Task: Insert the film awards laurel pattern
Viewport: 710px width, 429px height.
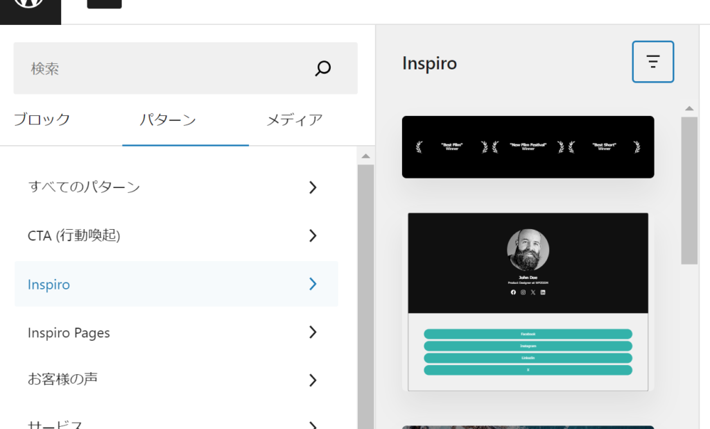Action: pyautogui.click(x=528, y=146)
